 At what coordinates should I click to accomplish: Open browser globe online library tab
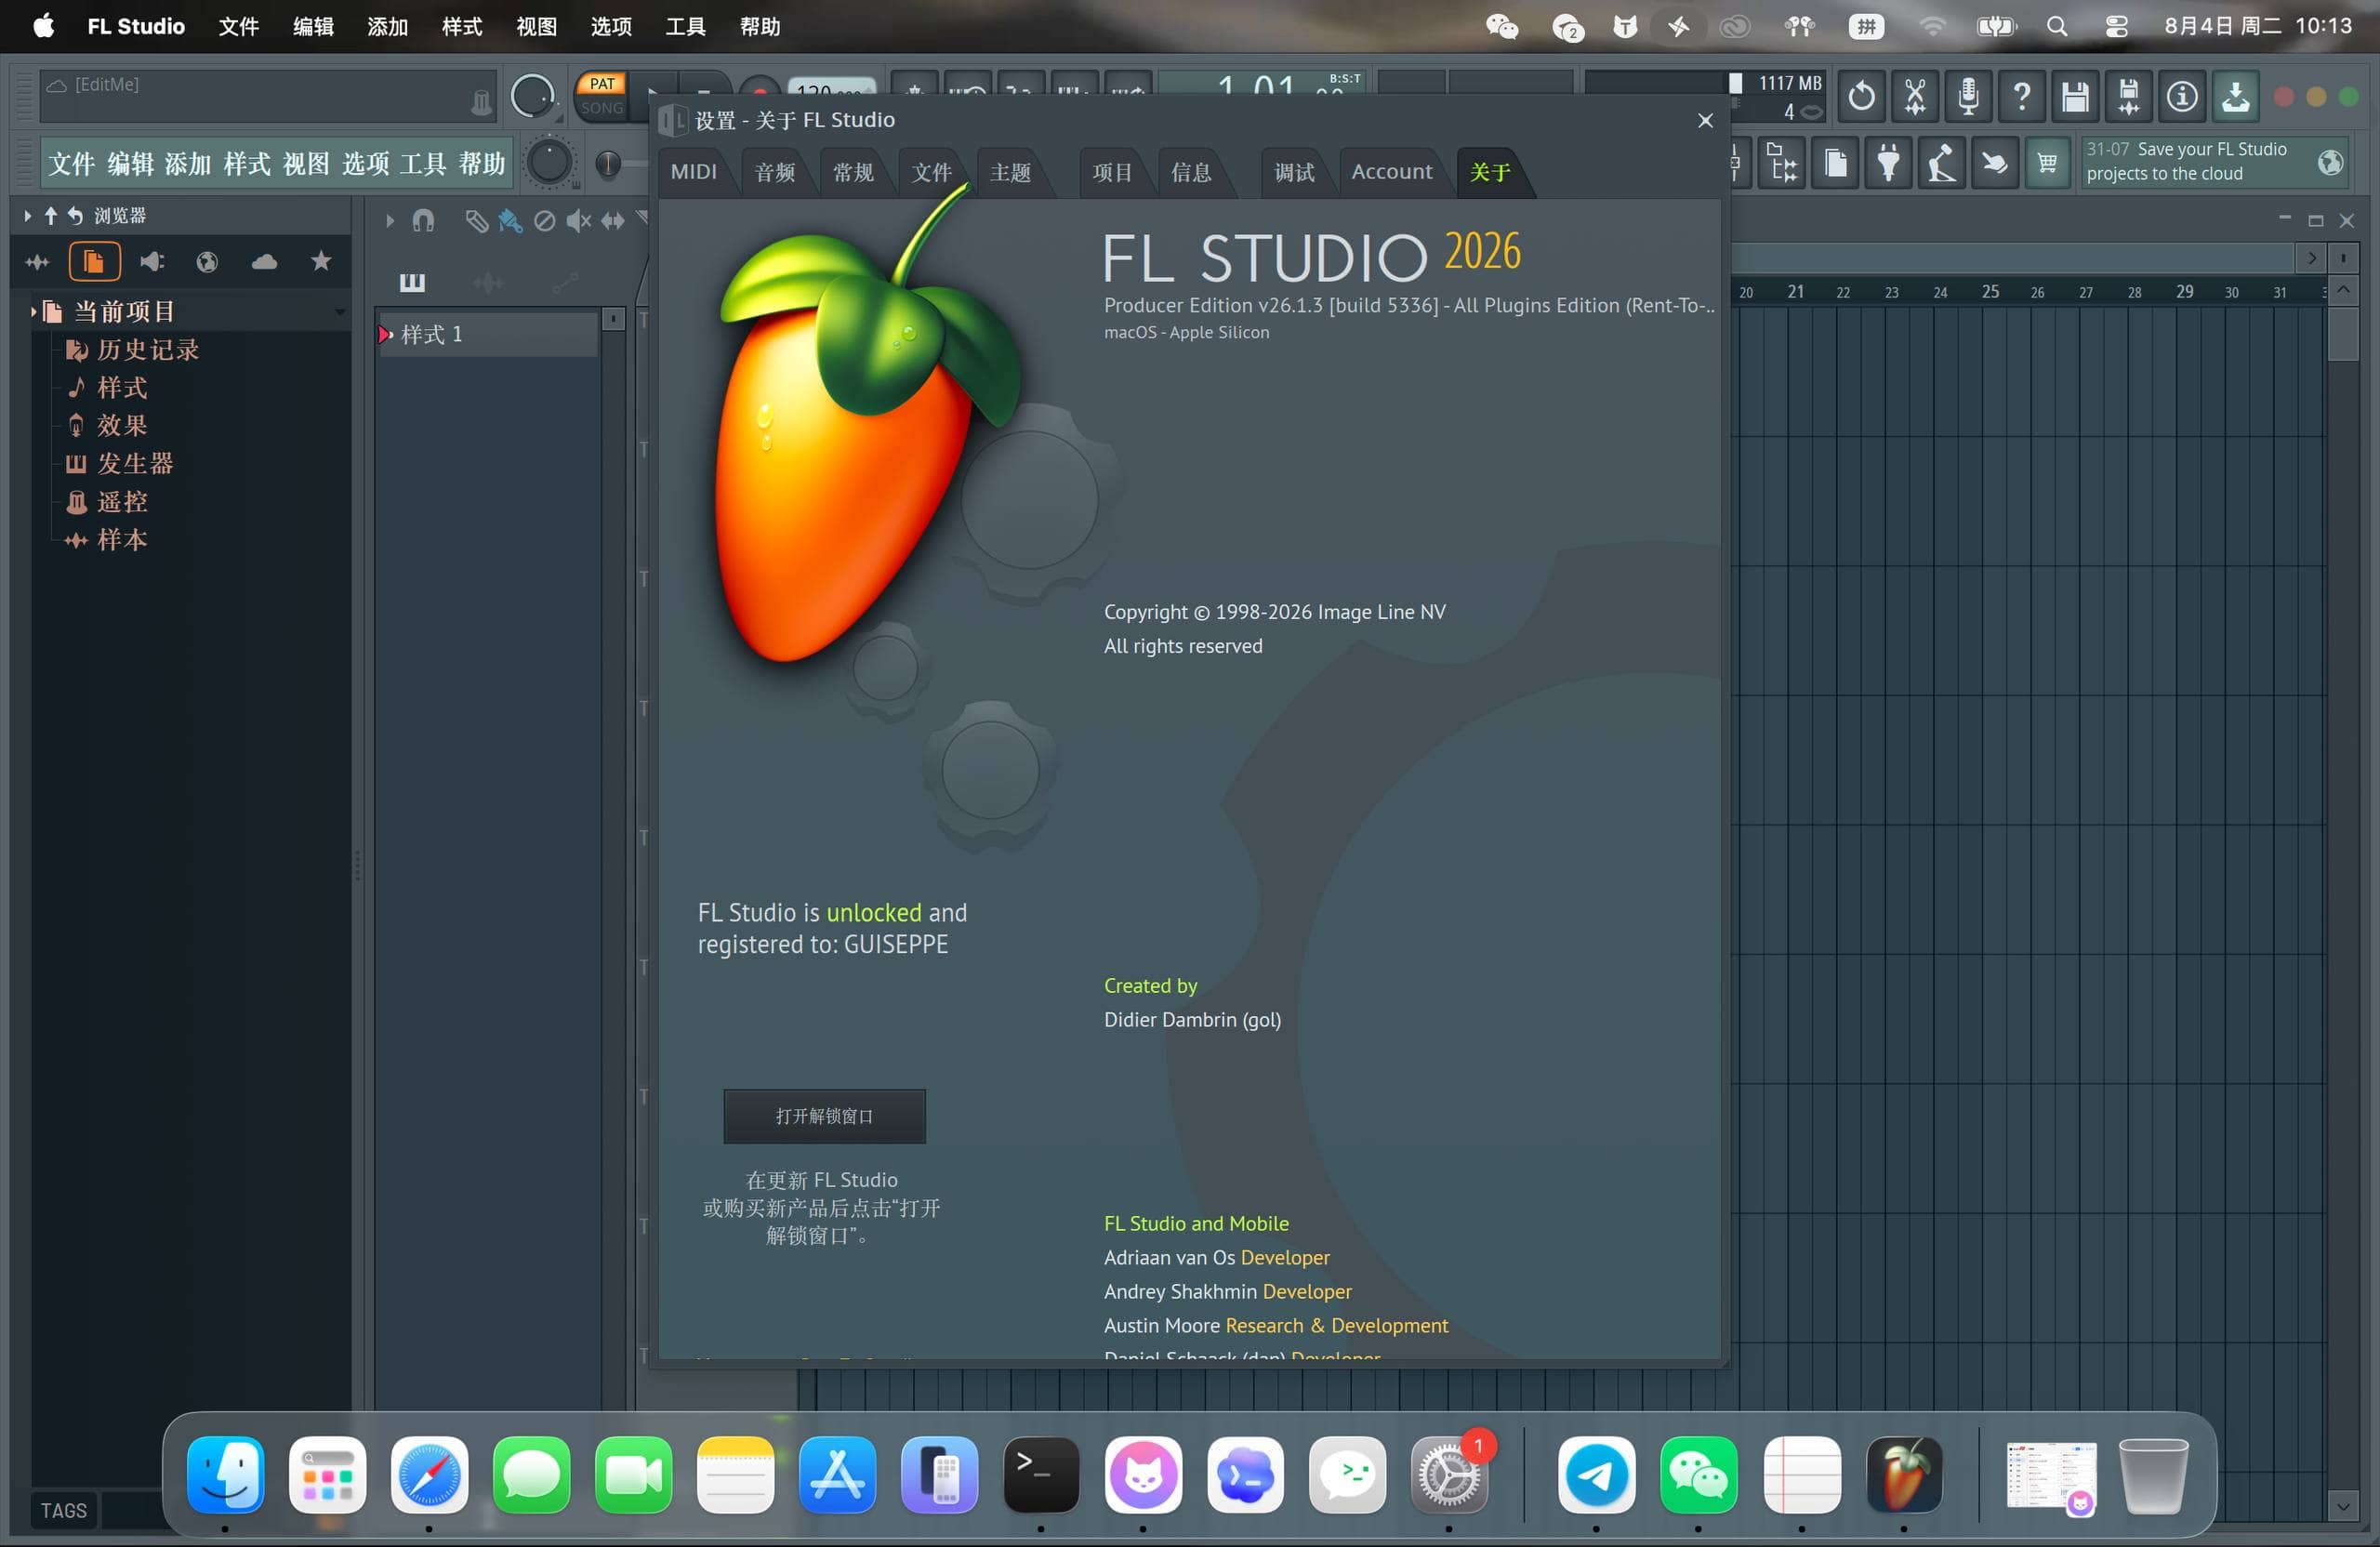coord(207,262)
